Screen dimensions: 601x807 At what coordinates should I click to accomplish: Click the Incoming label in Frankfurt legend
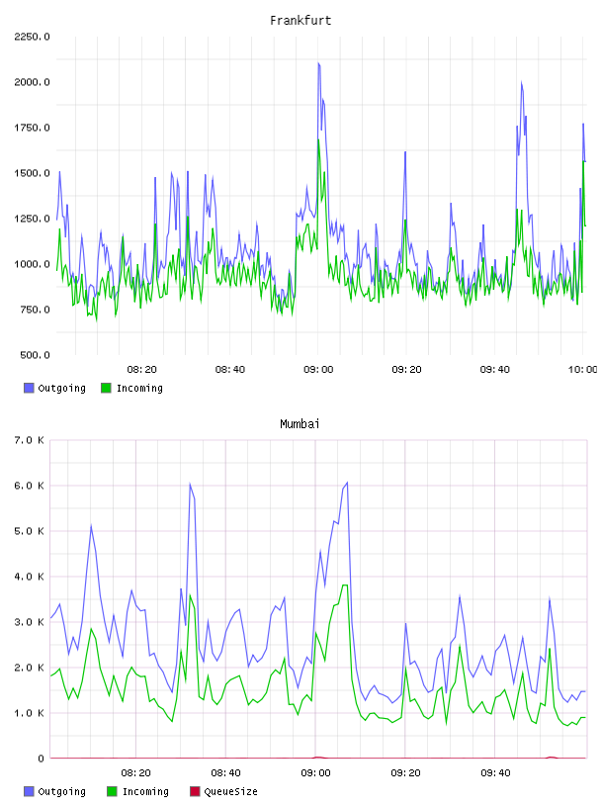(x=139, y=388)
